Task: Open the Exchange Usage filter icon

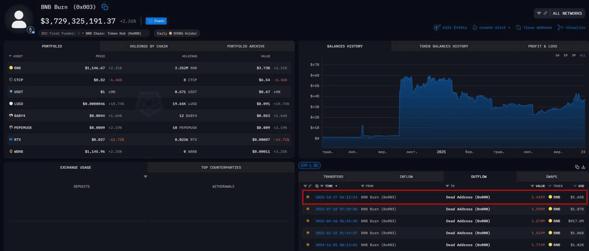Action: [145, 177]
